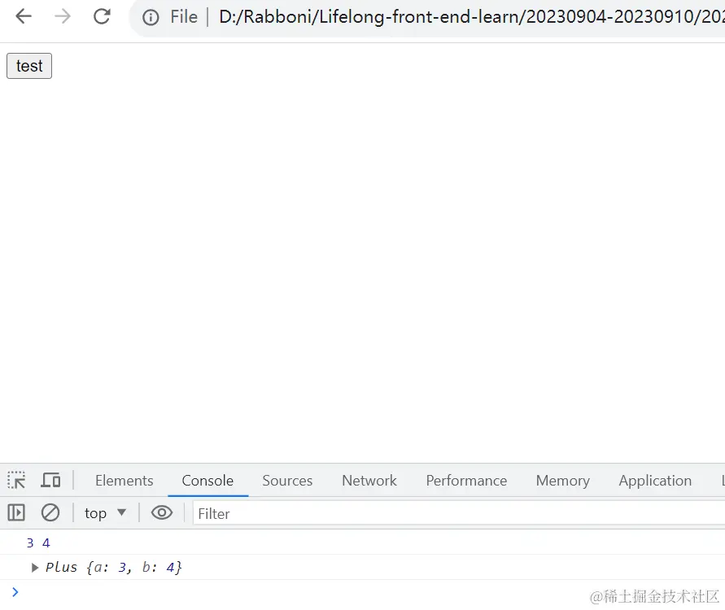The image size is (725, 610).
Task: Switch to the Sources tab
Action: 287,481
